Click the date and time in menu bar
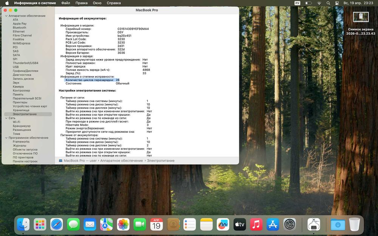Screen dimensions: 378x236 (358, 3)
